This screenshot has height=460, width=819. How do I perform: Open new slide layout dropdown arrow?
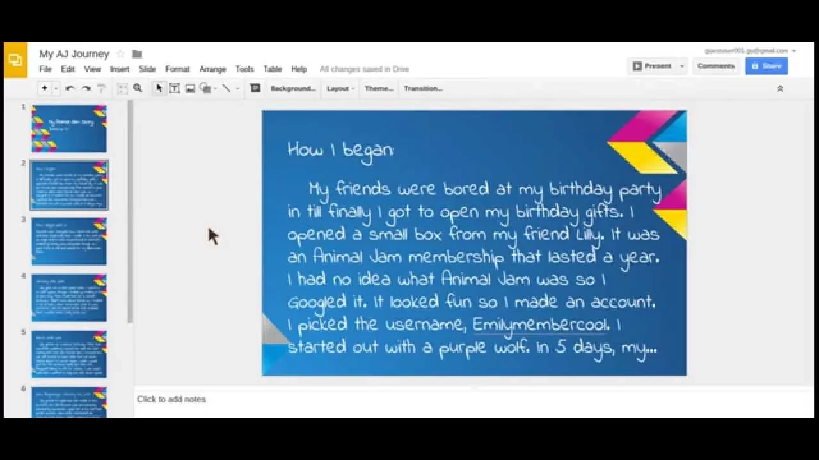[56, 88]
